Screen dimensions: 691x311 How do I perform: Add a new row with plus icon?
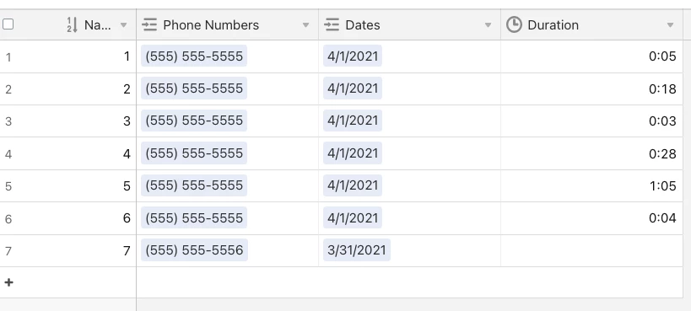point(8,282)
